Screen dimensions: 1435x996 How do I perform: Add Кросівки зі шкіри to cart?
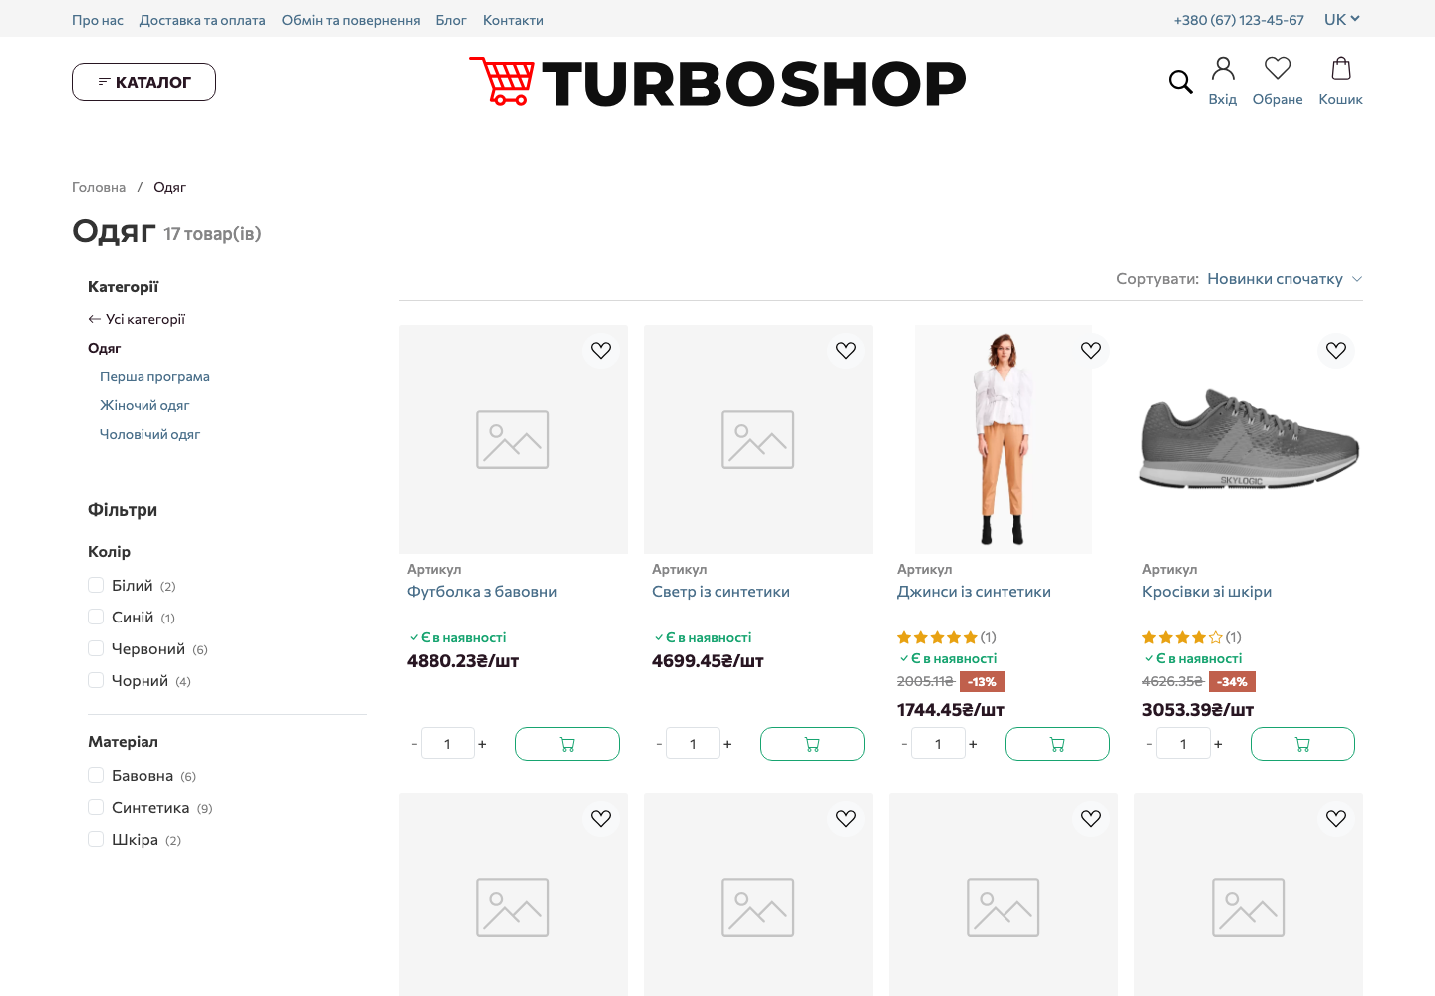(x=1302, y=744)
